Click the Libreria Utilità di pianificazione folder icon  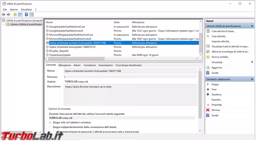8,24
